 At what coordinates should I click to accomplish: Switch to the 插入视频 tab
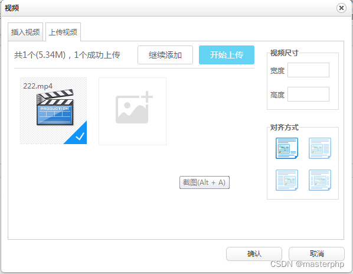point(25,32)
